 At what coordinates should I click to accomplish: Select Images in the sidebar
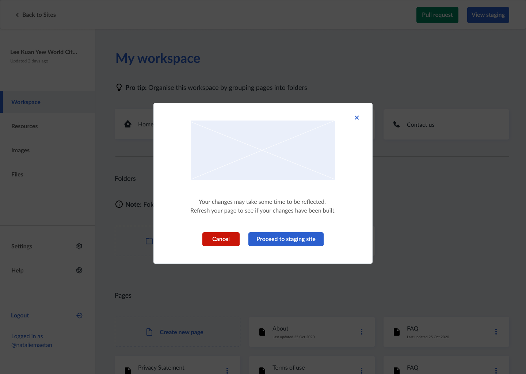point(20,150)
